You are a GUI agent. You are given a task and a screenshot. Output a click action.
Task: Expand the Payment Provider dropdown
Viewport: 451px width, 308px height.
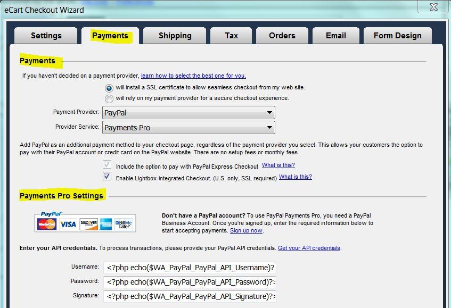(x=188, y=113)
